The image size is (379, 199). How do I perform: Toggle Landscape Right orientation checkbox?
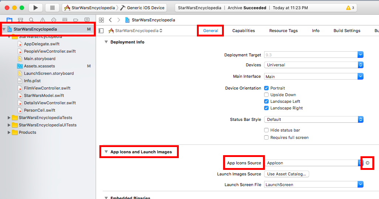coord(266,108)
